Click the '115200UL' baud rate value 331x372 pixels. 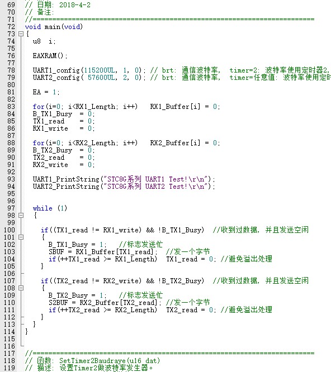[100, 70]
